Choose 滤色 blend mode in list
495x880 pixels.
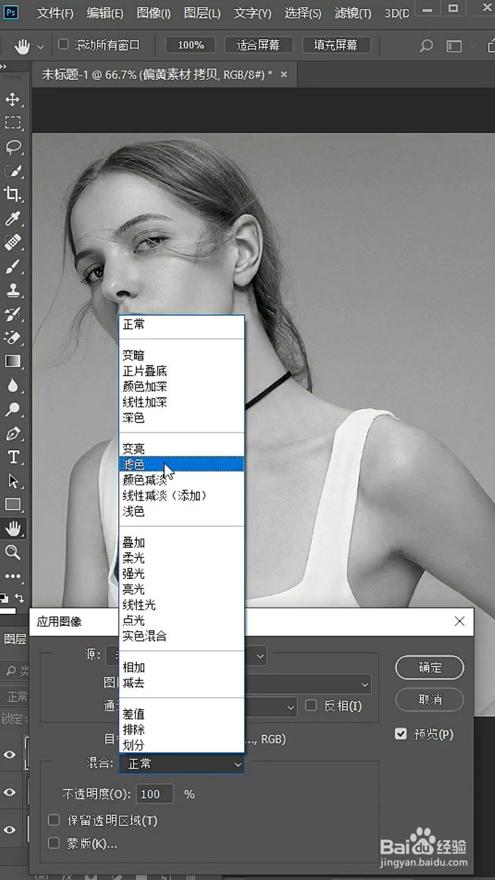pos(181,464)
